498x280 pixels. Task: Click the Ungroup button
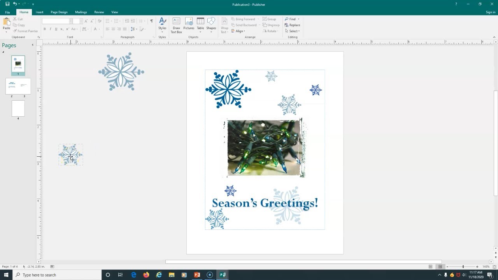271,25
